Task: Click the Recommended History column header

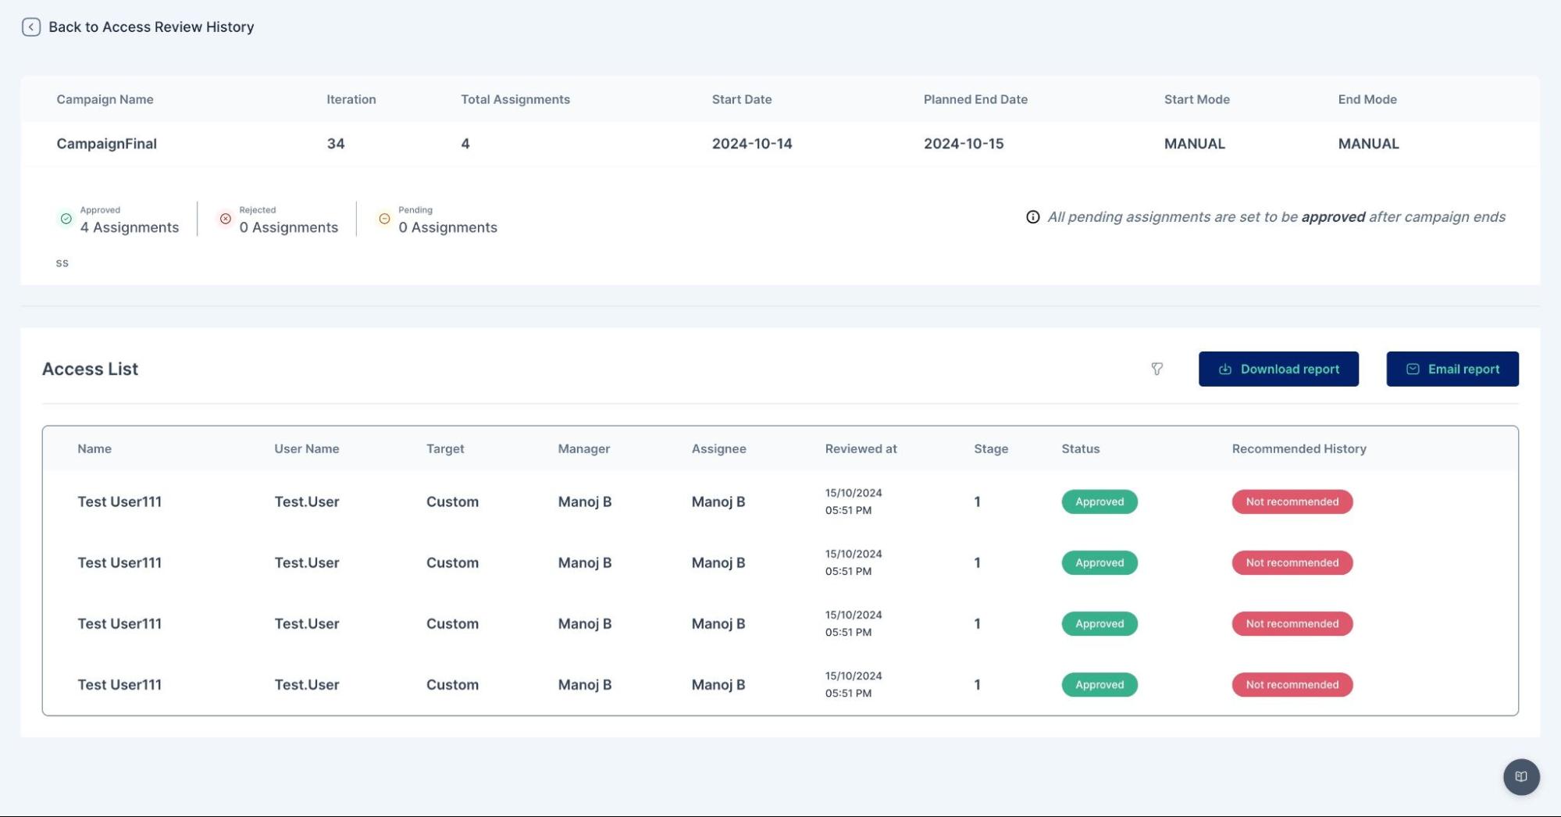Action: point(1299,449)
